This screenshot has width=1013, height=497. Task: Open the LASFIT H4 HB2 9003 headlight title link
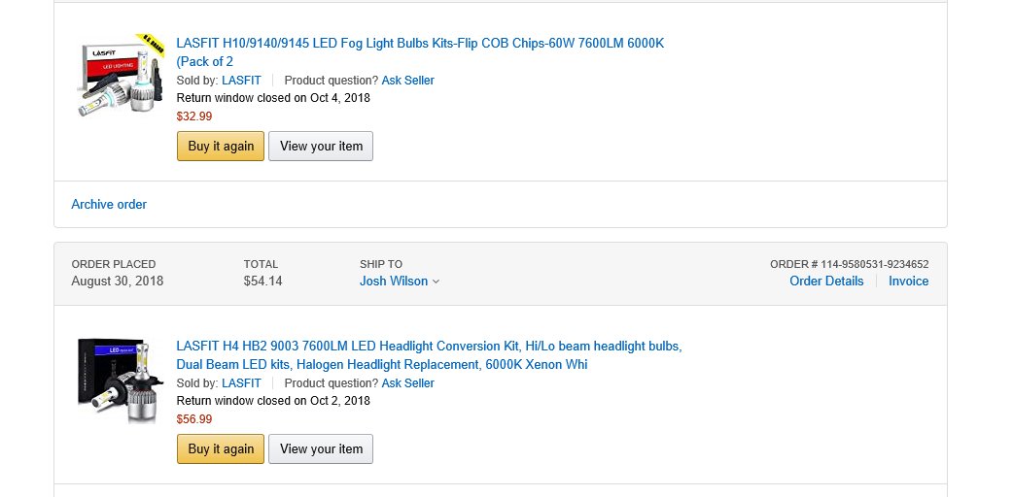pyautogui.click(x=429, y=355)
